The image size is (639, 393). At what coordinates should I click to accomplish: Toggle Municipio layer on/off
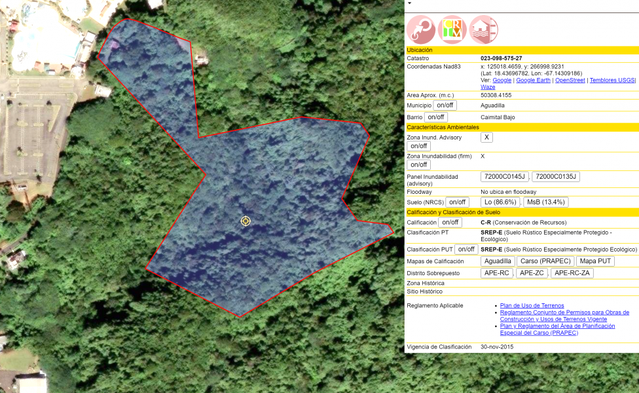coord(445,105)
